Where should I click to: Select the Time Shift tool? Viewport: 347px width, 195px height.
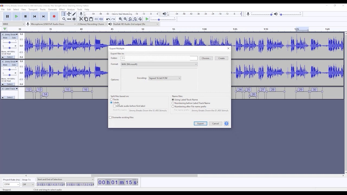point(69,19)
